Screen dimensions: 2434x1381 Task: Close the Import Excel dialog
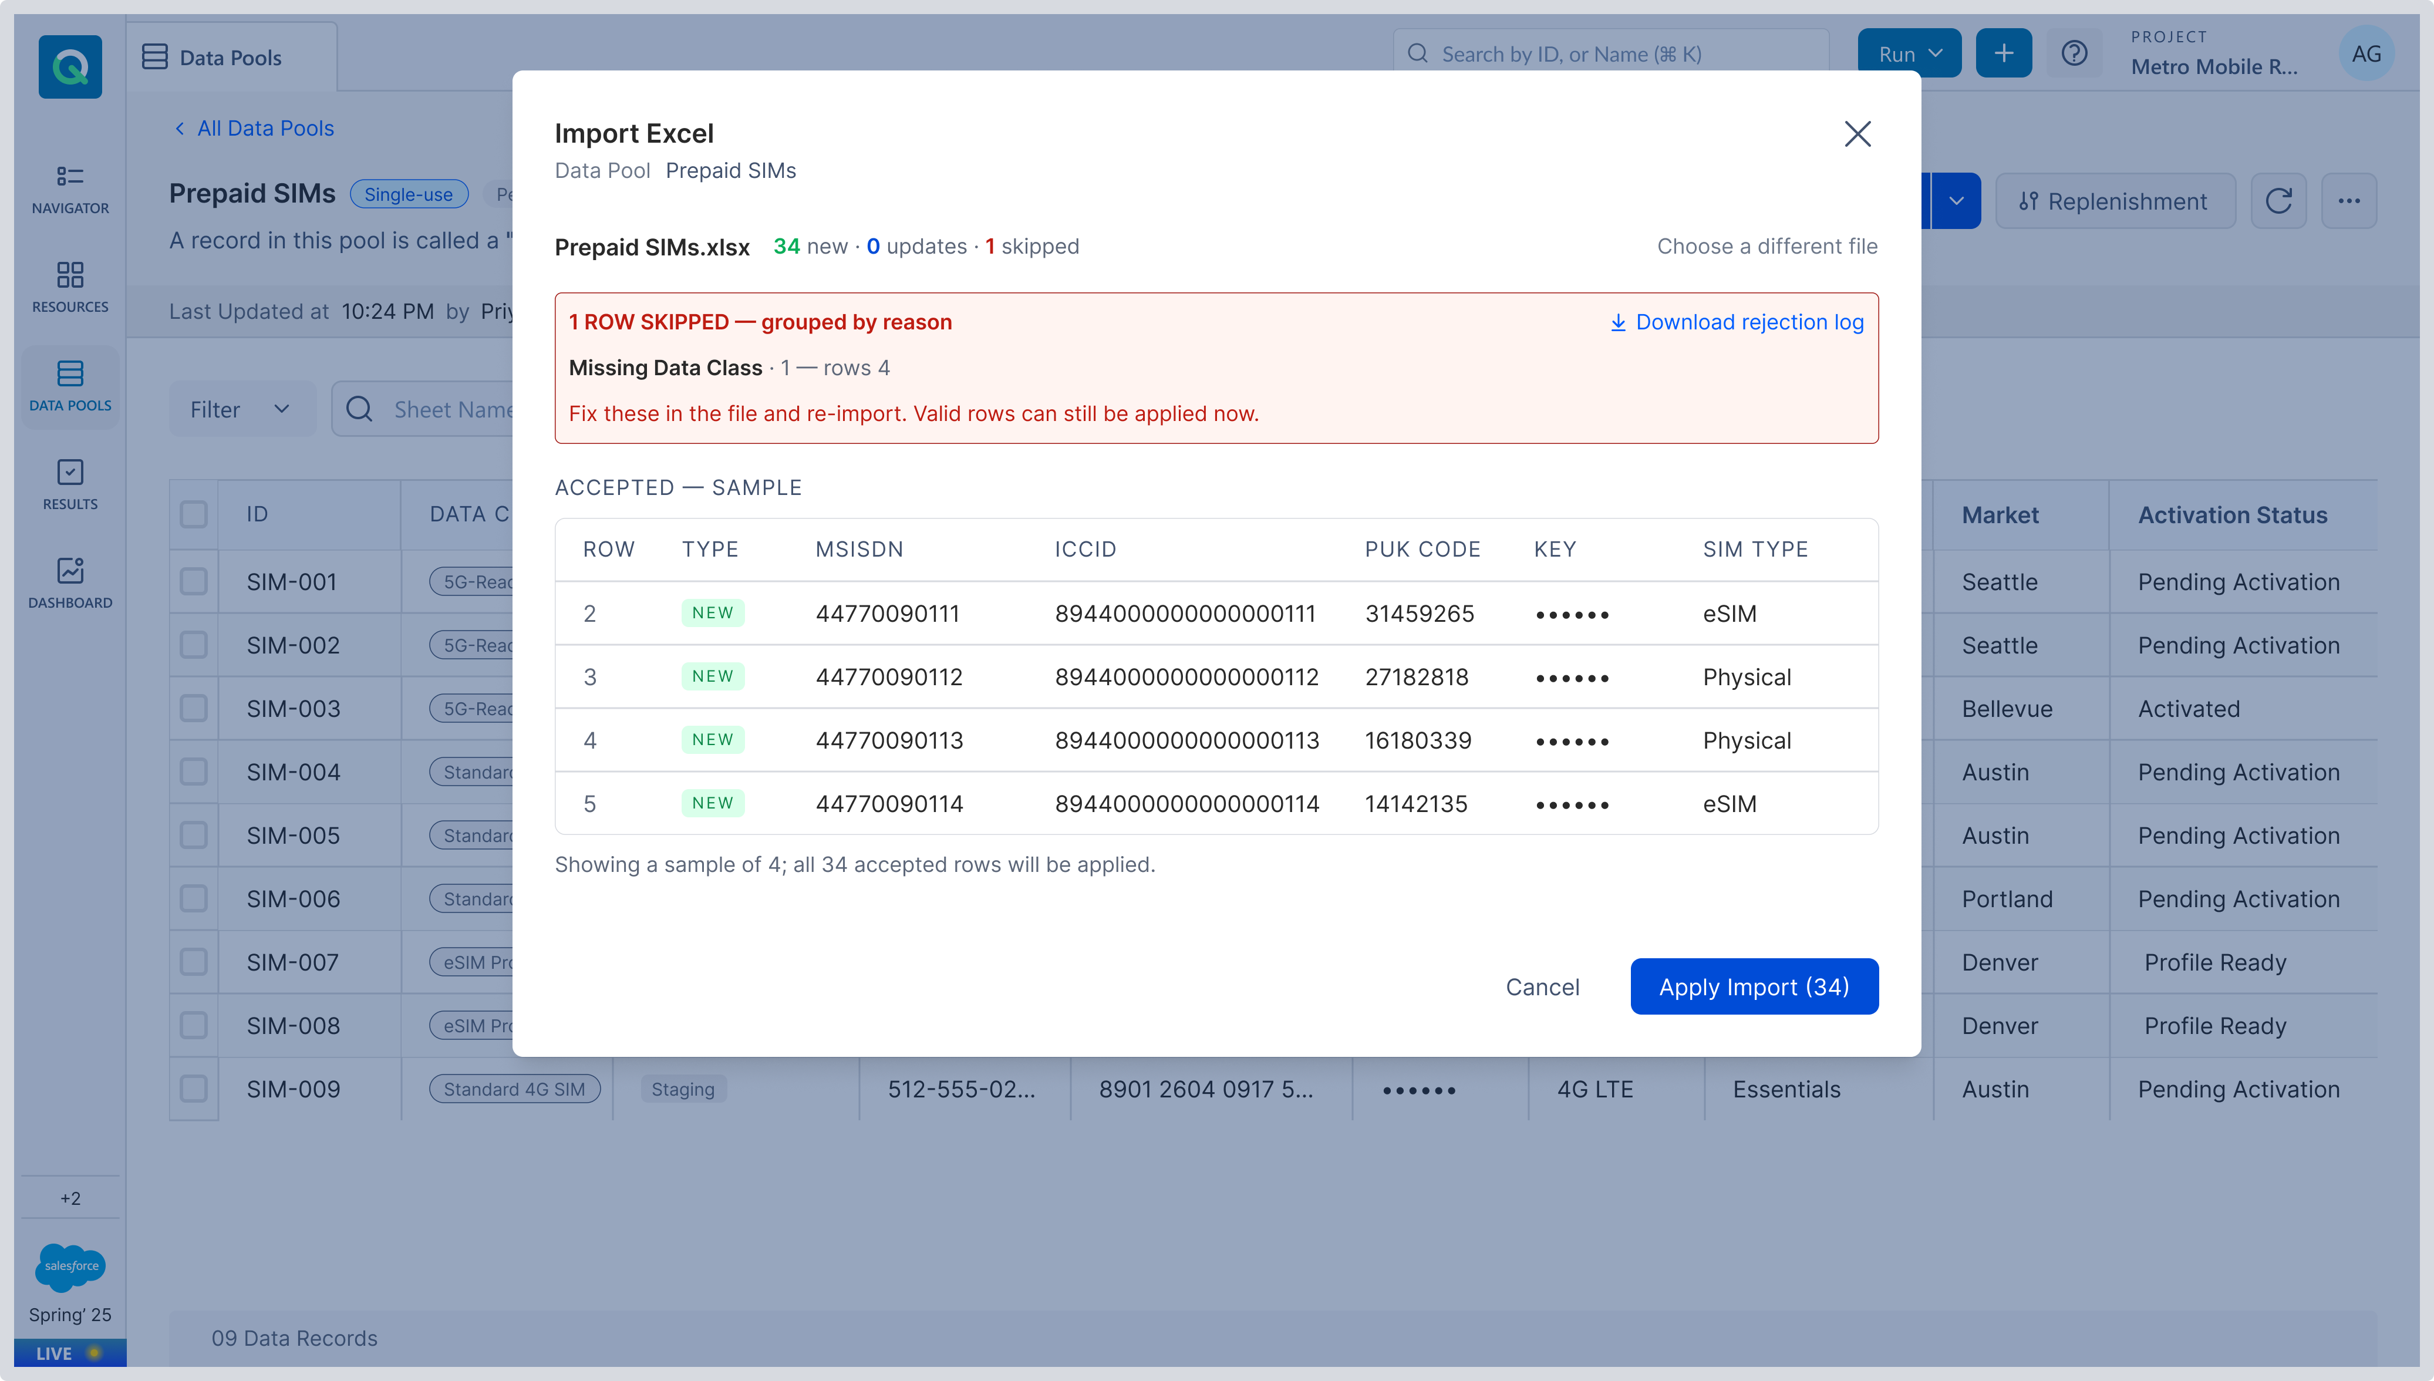click(x=1856, y=134)
